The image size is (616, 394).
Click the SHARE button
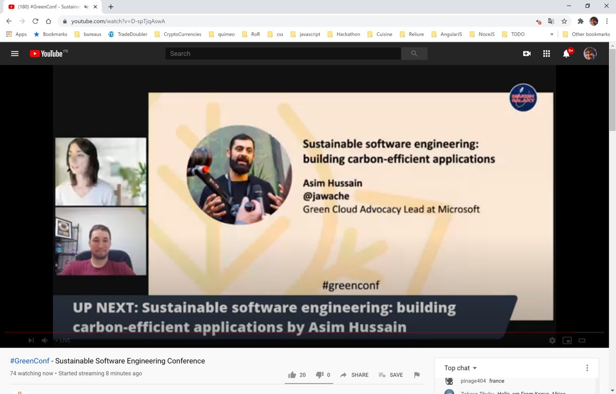coord(354,375)
